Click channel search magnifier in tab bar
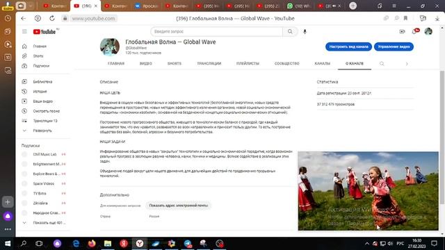The image size is (445, 250). click(382, 64)
